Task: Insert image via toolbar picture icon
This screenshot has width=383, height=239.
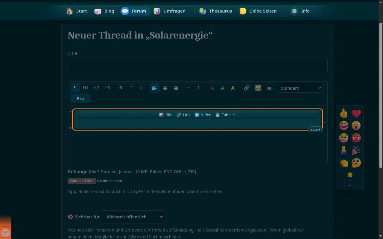Action: (x=258, y=88)
